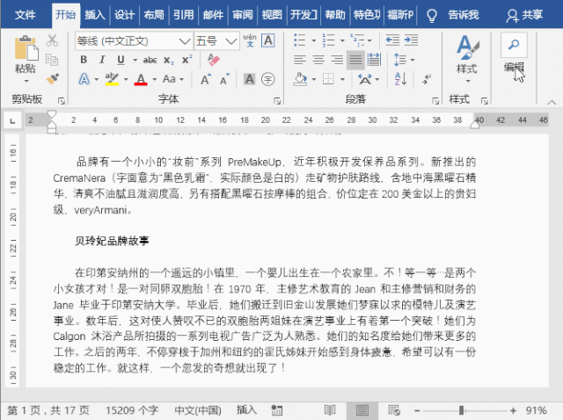Image resolution: width=563 pixels, height=420 pixels.
Task: Switch to the 审阅 (Review) tab
Action: point(243,15)
